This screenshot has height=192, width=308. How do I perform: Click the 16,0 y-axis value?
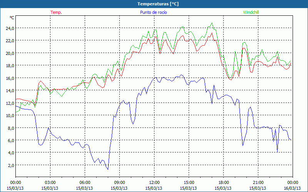tap(10, 78)
